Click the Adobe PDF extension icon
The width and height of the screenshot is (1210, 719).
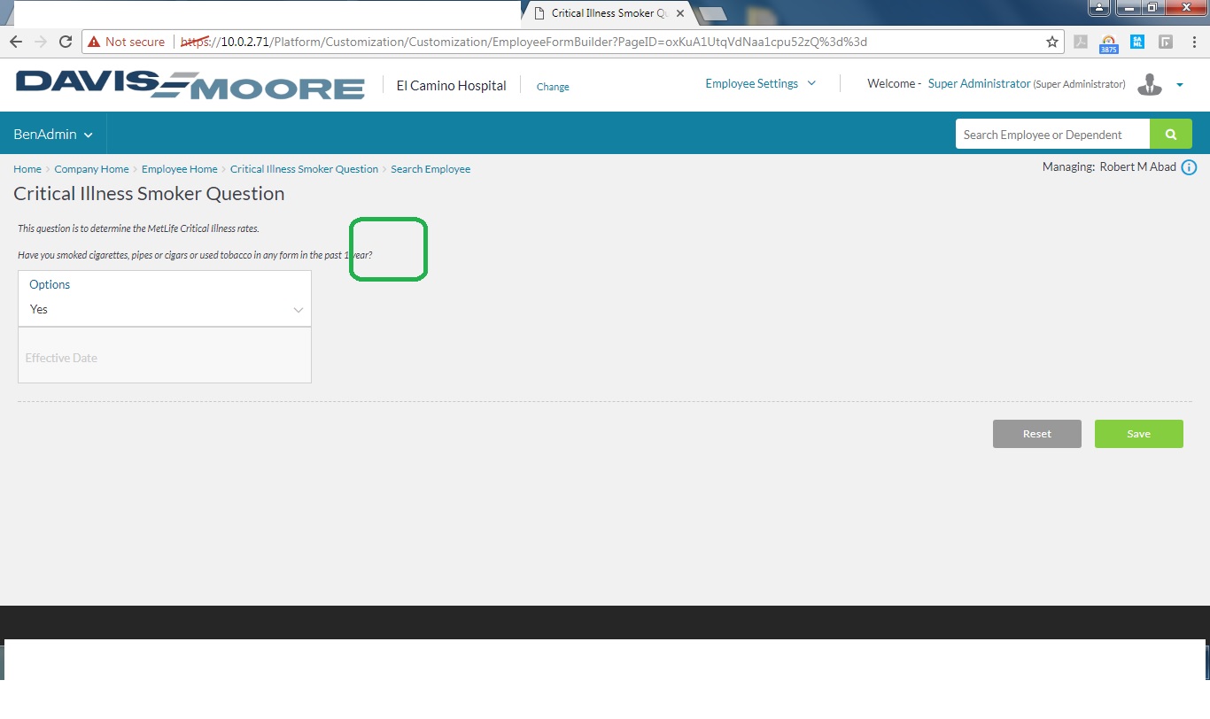coord(1081,42)
